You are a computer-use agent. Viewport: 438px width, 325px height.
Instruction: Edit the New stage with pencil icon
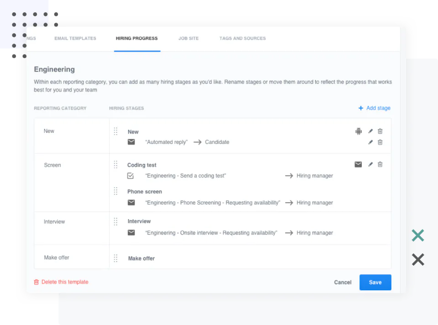click(x=370, y=131)
